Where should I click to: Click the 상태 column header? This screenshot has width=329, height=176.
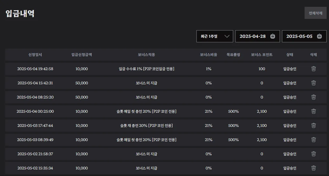[290, 55]
